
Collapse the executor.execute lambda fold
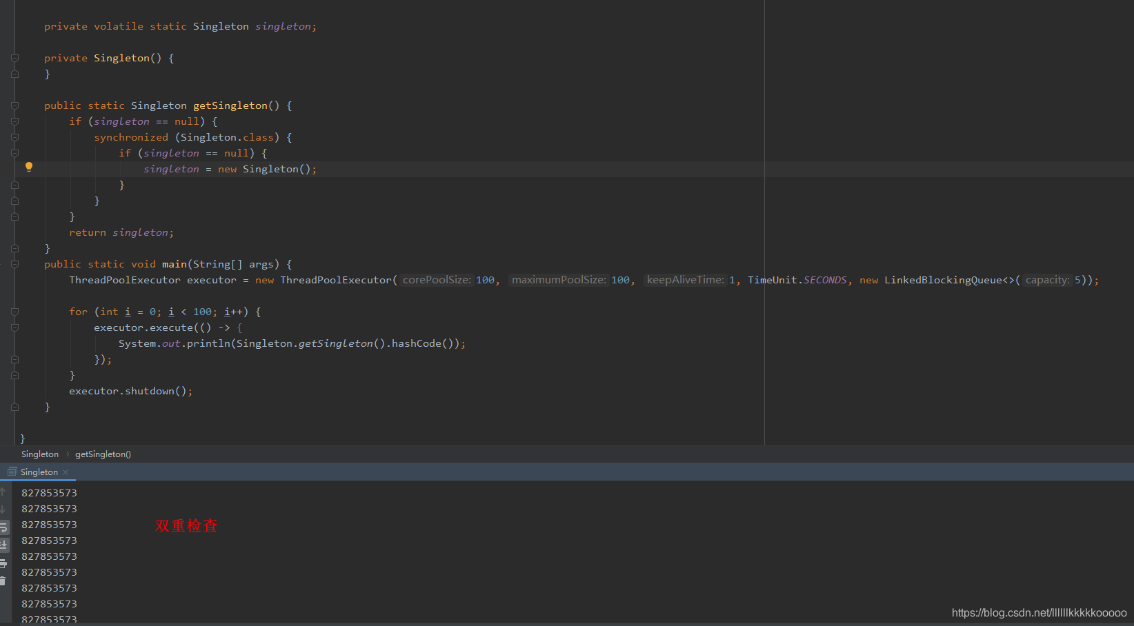point(14,327)
